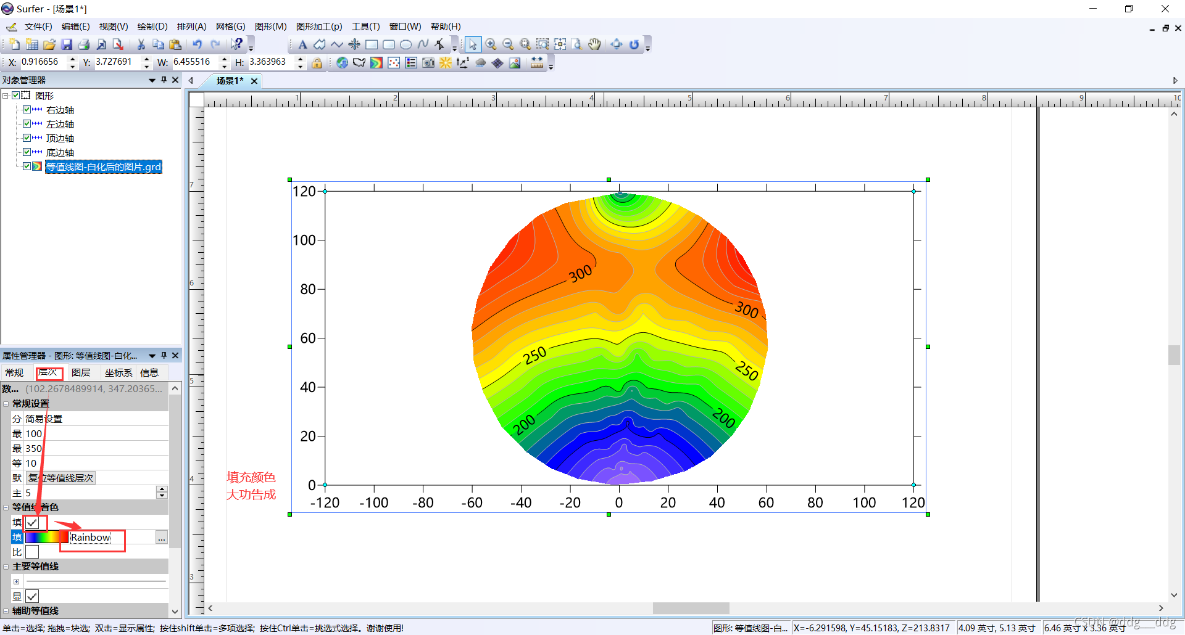Screen dimensions: 1185x635
Task: Cut selection with the scissors icon
Action: [141, 44]
